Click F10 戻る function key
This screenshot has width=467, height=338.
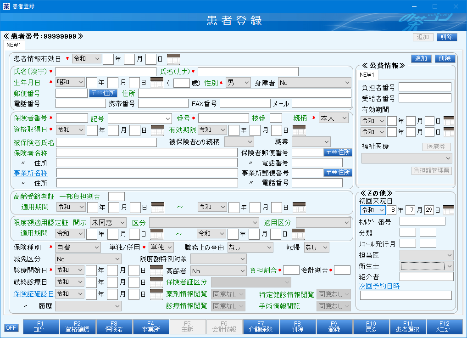point(371,327)
